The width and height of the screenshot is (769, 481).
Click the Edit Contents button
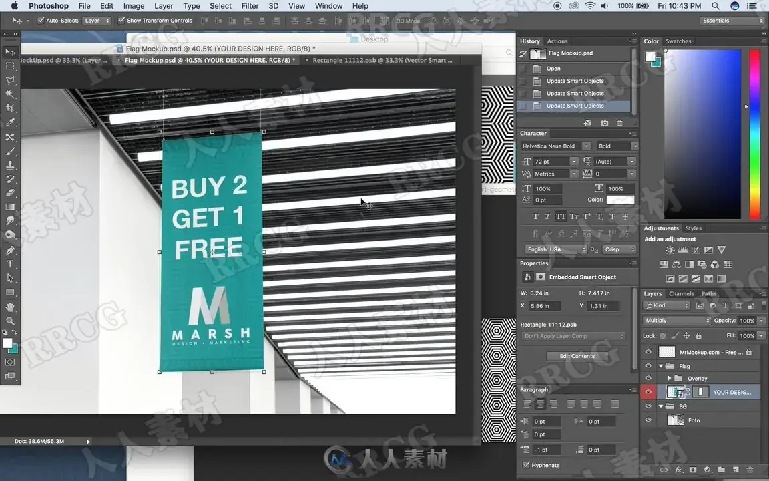point(577,356)
